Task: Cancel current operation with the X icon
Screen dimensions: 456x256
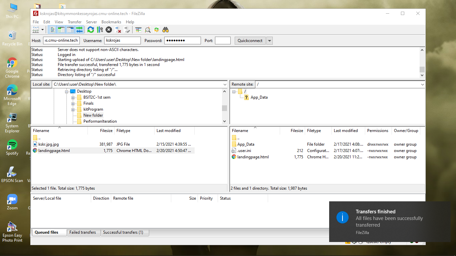Action: [x=109, y=30]
